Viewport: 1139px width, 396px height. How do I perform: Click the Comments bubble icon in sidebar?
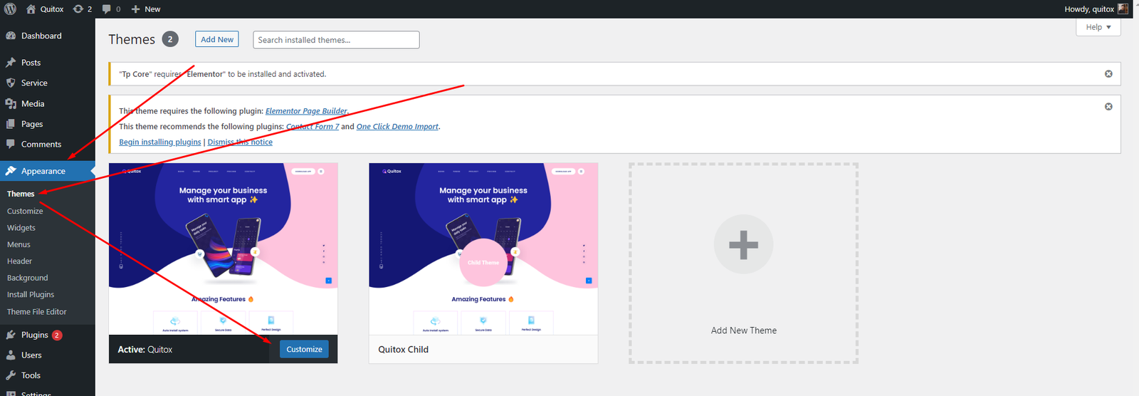(x=11, y=144)
